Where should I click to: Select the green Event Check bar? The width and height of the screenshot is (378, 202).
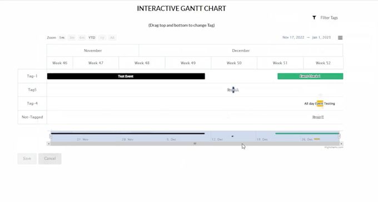coord(310,76)
